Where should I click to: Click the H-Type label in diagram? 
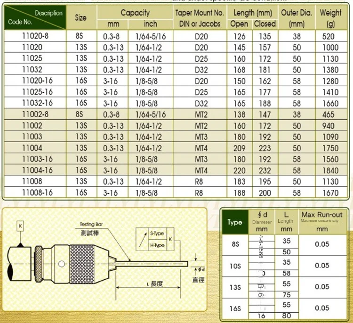[157, 245]
